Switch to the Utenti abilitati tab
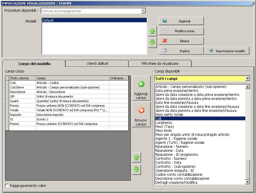The width and height of the screenshot is (256, 194). pyautogui.click(x=97, y=63)
